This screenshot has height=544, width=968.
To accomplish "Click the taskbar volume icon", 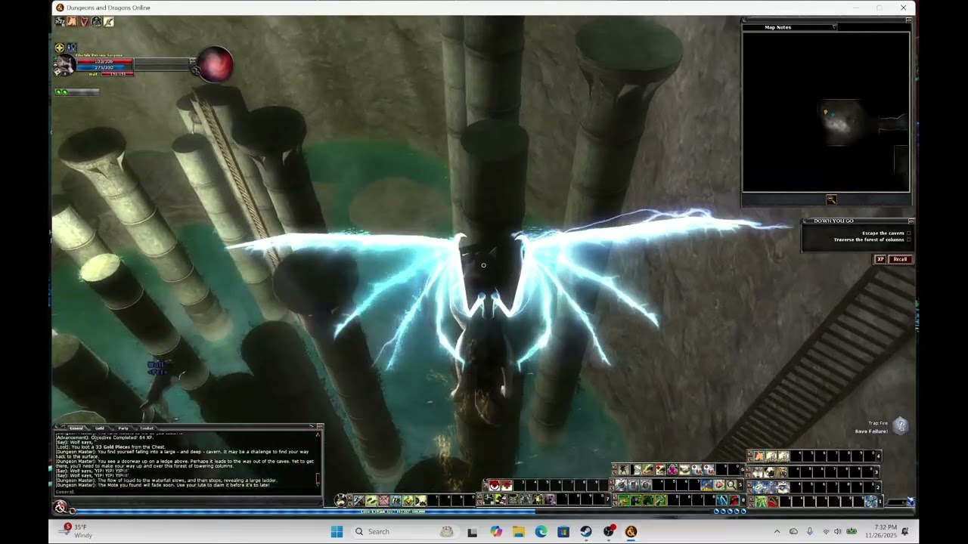I will (837, 531).
